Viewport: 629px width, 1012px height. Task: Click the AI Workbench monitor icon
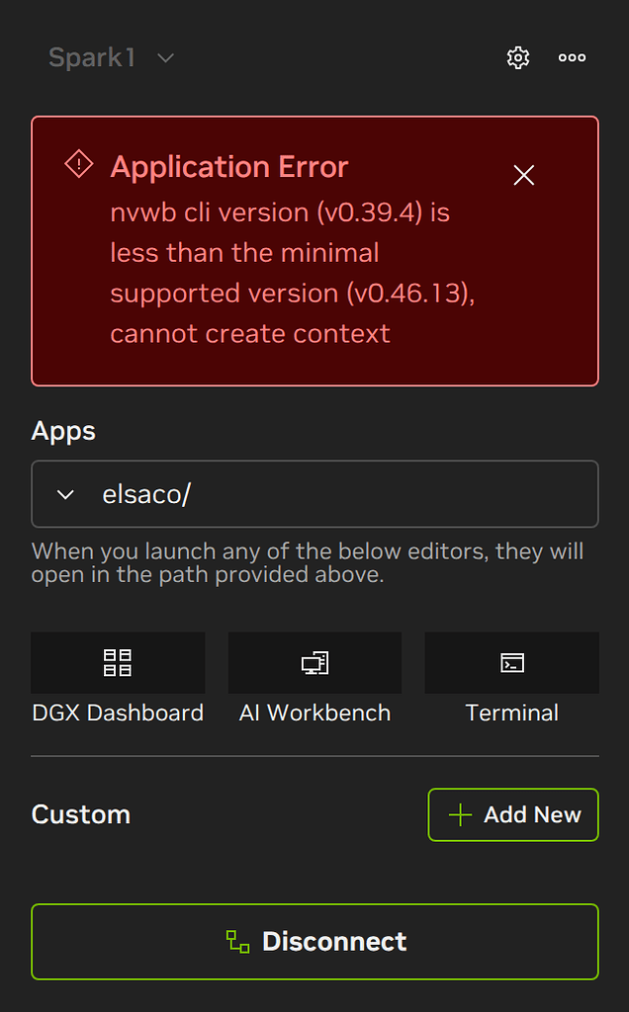(314, 662)
